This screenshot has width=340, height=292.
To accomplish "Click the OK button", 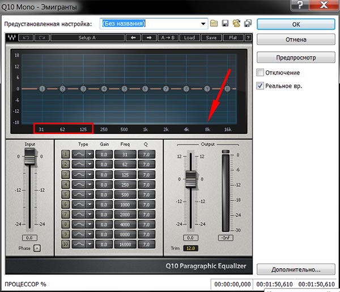I will 296,24.
